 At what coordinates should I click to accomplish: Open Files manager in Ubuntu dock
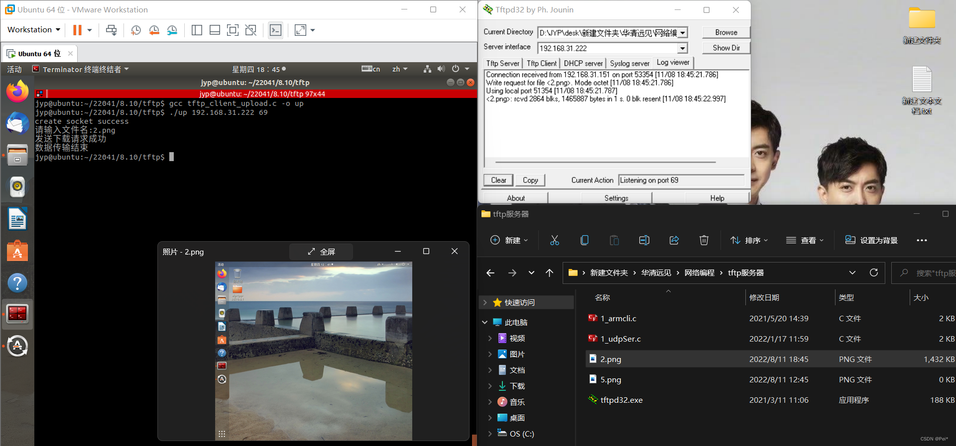pos(17,155)
